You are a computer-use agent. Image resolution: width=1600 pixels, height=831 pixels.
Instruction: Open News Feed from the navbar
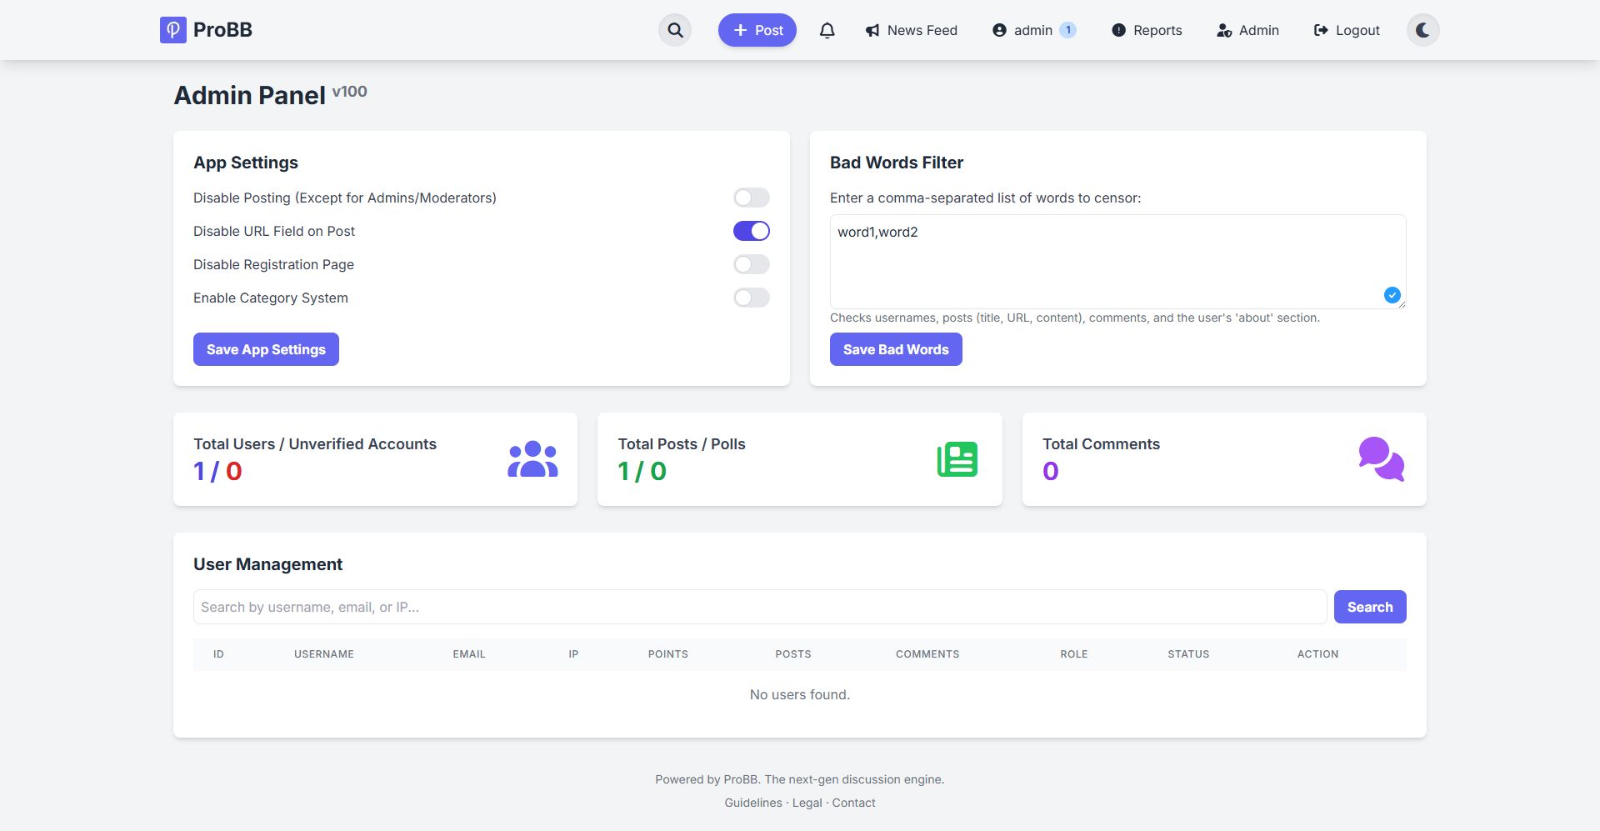click(x=912, y=30)
